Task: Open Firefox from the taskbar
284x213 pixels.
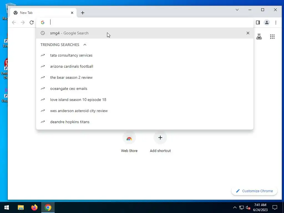Action: click(x=34, y=207)
